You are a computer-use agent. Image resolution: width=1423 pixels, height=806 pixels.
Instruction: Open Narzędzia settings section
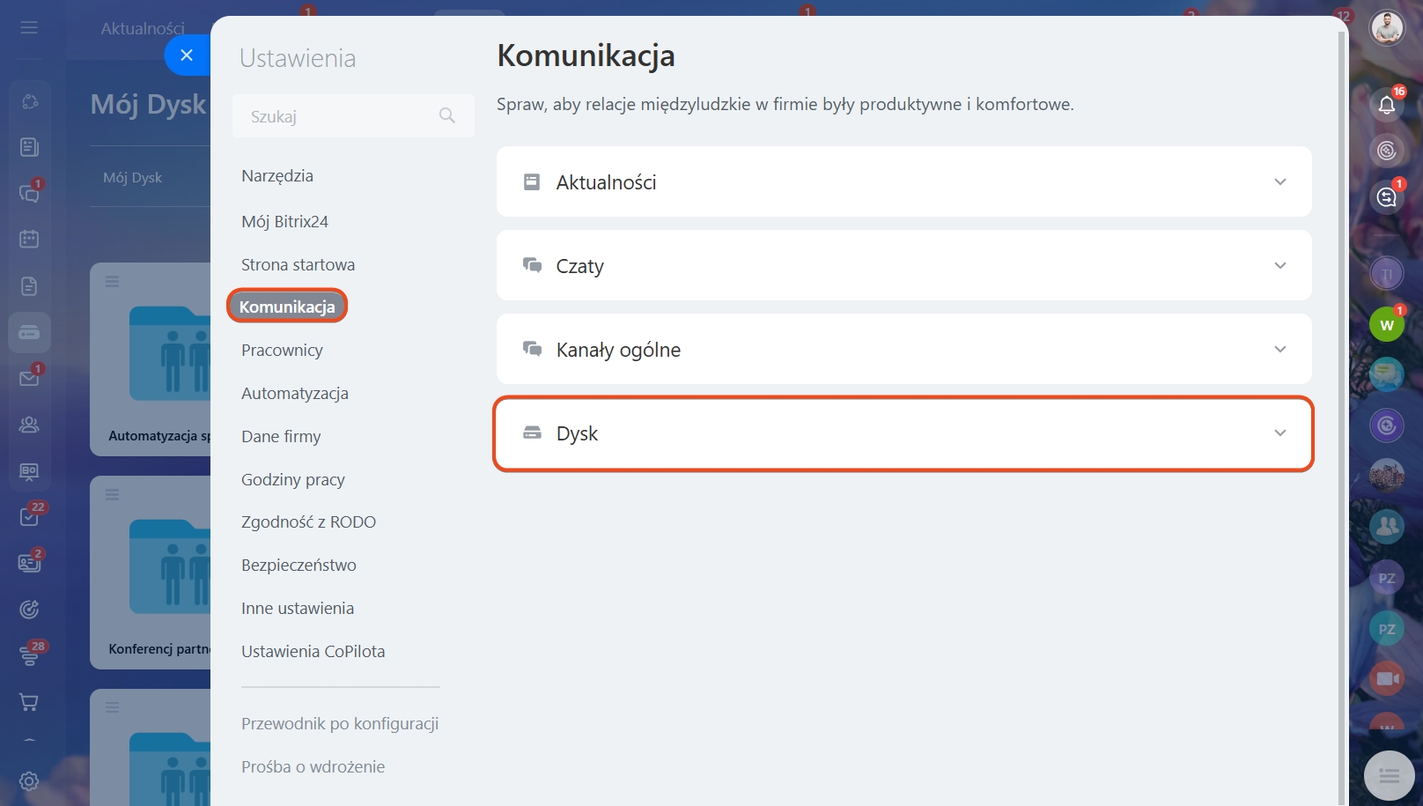277,175
